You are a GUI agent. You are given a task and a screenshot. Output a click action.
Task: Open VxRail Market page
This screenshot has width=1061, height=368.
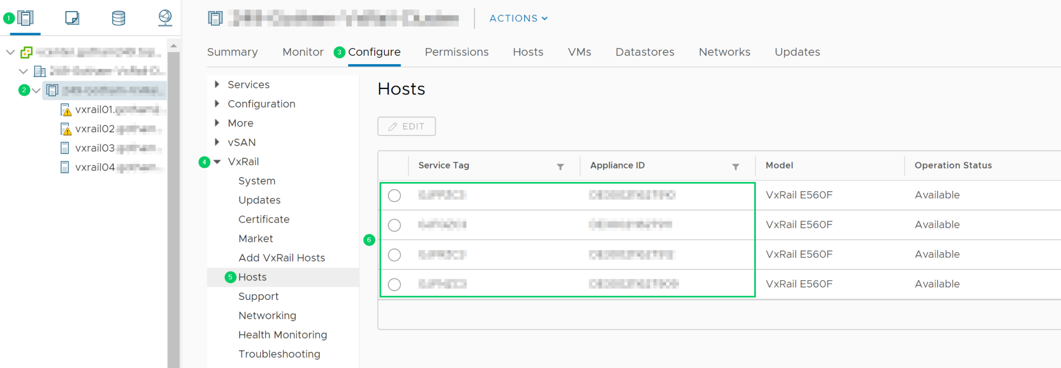(x=255, y=238)
